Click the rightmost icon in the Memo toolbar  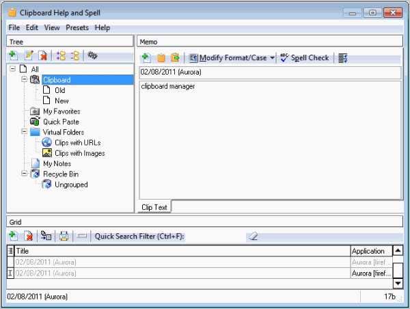coord(342,58)
